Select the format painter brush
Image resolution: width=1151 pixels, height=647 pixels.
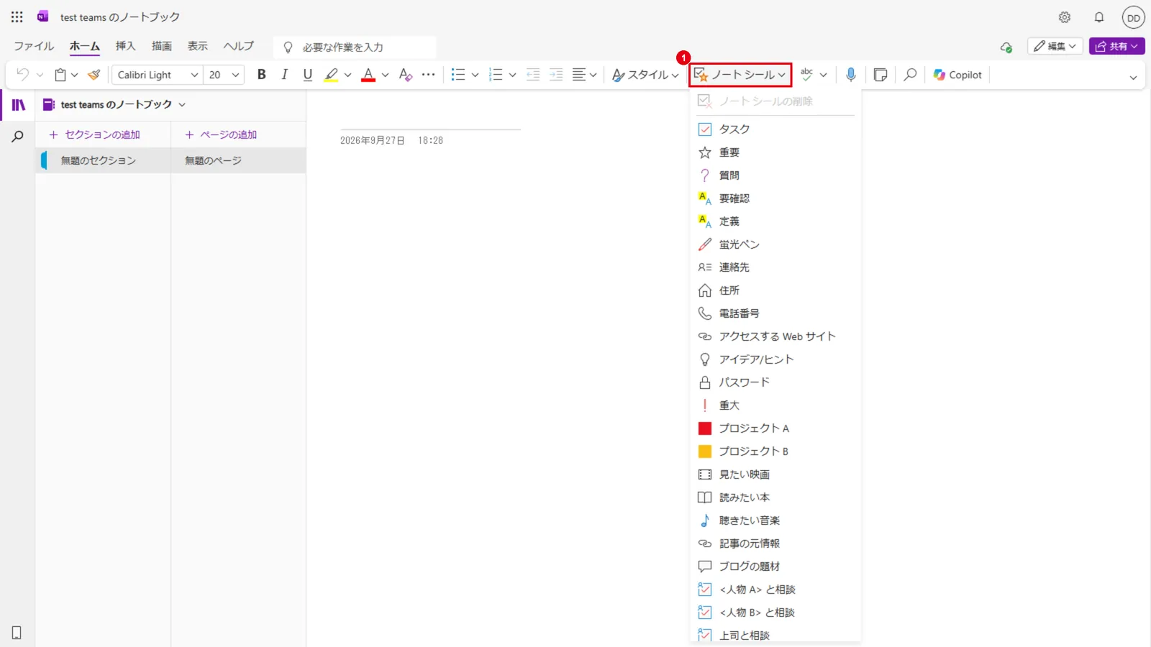(94, 75)
